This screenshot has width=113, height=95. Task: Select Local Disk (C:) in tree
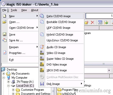coord(25,86)
